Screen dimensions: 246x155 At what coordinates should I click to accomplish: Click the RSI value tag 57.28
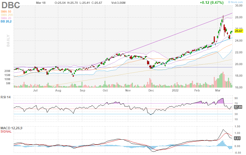(x=238, y=107)
